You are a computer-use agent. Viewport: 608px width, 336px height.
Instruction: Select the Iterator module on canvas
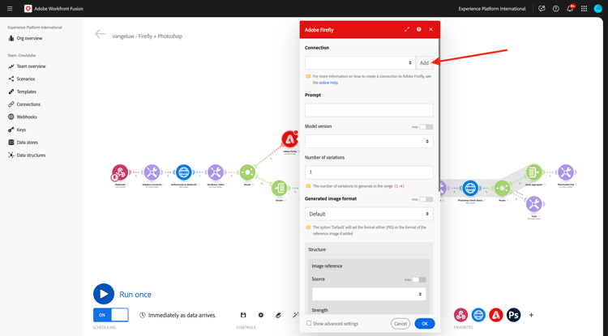coord(279,188)
